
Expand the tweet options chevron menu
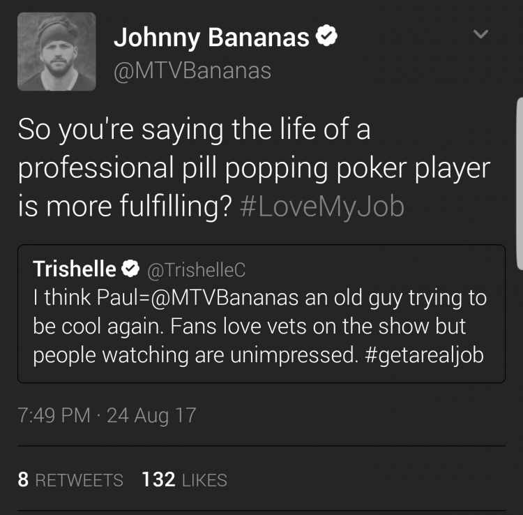tap(480, 33)
